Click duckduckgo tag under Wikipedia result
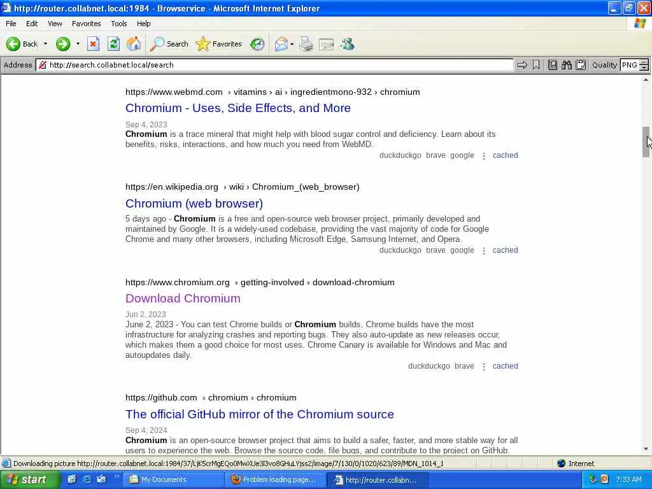This screenshot has height=489, width=652. 400,250
